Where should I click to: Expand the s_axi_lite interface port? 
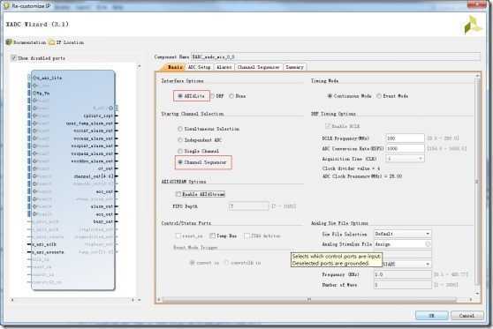[x=34, y=78]
